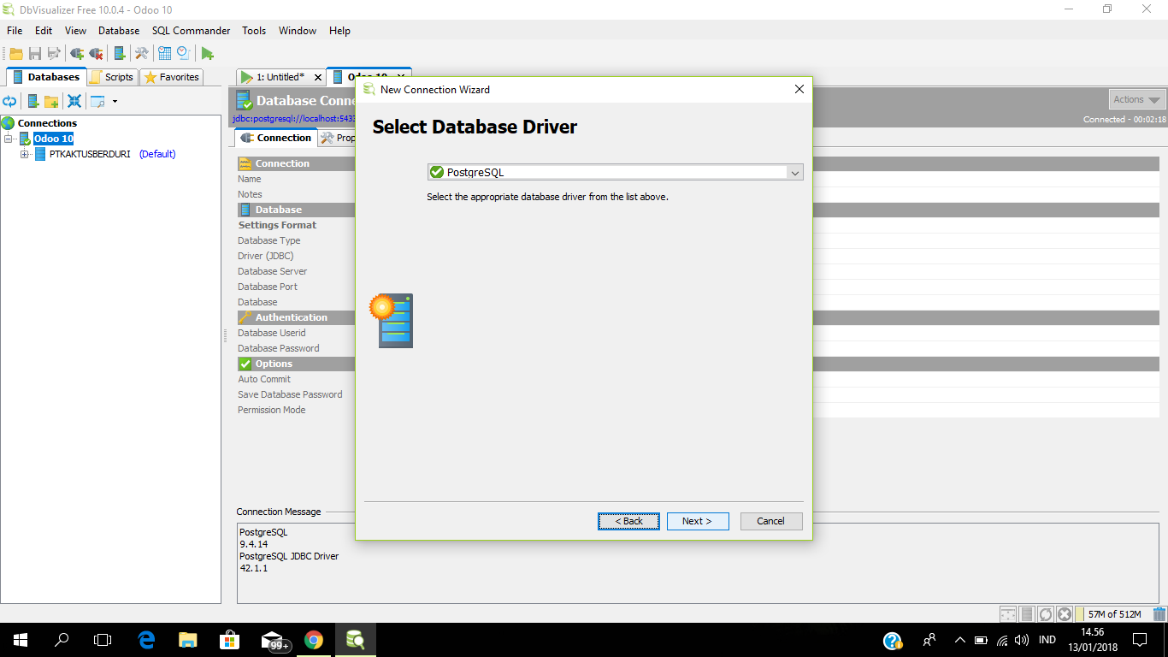Screen dimensions: 1168x657
Task: Collapse the Odoo 10 tree node
Action: (9, 139)
